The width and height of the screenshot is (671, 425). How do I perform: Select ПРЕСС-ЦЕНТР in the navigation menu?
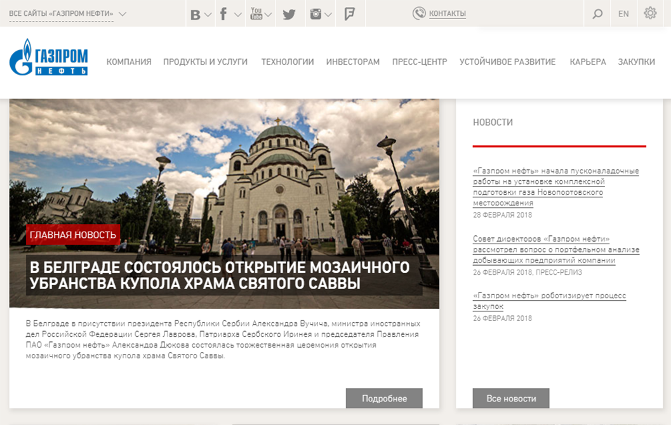pos(420,62)
